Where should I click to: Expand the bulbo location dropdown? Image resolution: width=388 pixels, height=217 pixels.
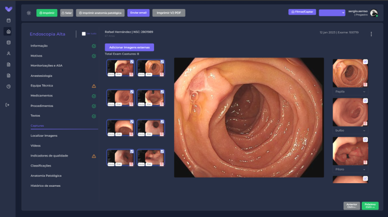pyautogui.click(x=350, y=131)
